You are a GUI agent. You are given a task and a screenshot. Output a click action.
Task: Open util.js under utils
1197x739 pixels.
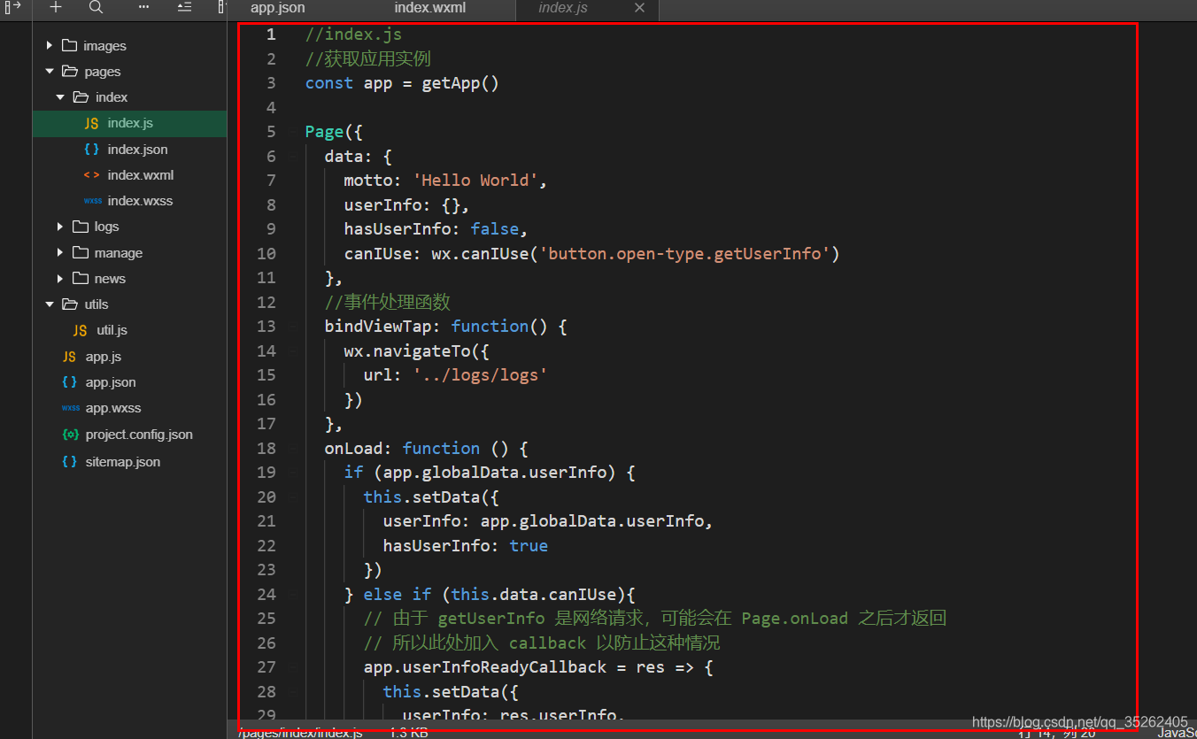(x=112, y=330)
